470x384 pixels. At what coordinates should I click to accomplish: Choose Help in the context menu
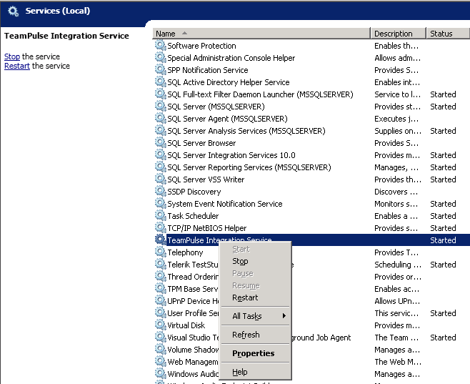pyautogui.click(x=256, y=372)
